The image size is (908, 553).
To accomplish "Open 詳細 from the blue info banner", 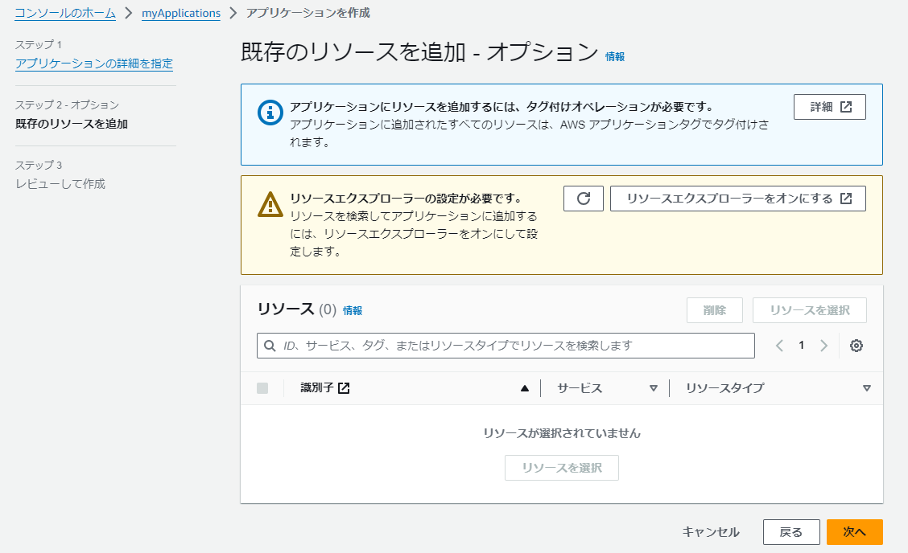I will (x=829, y=106).
